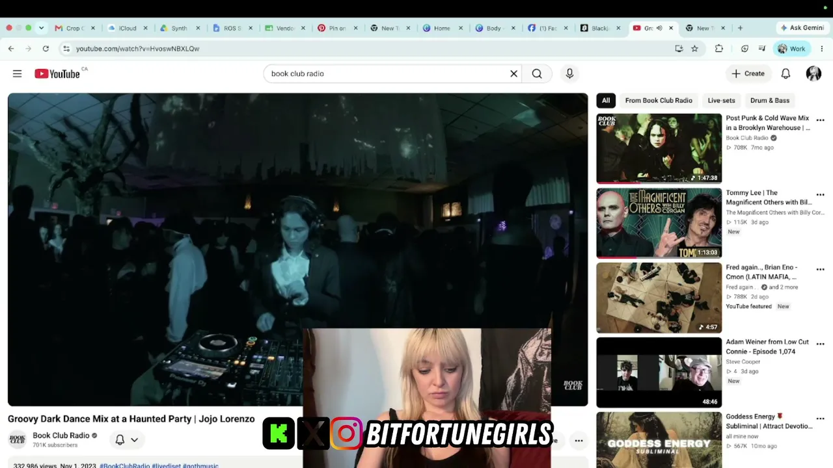Open options for Tommy Lee video
833x468 pixels.
click(x=820, y=195)
